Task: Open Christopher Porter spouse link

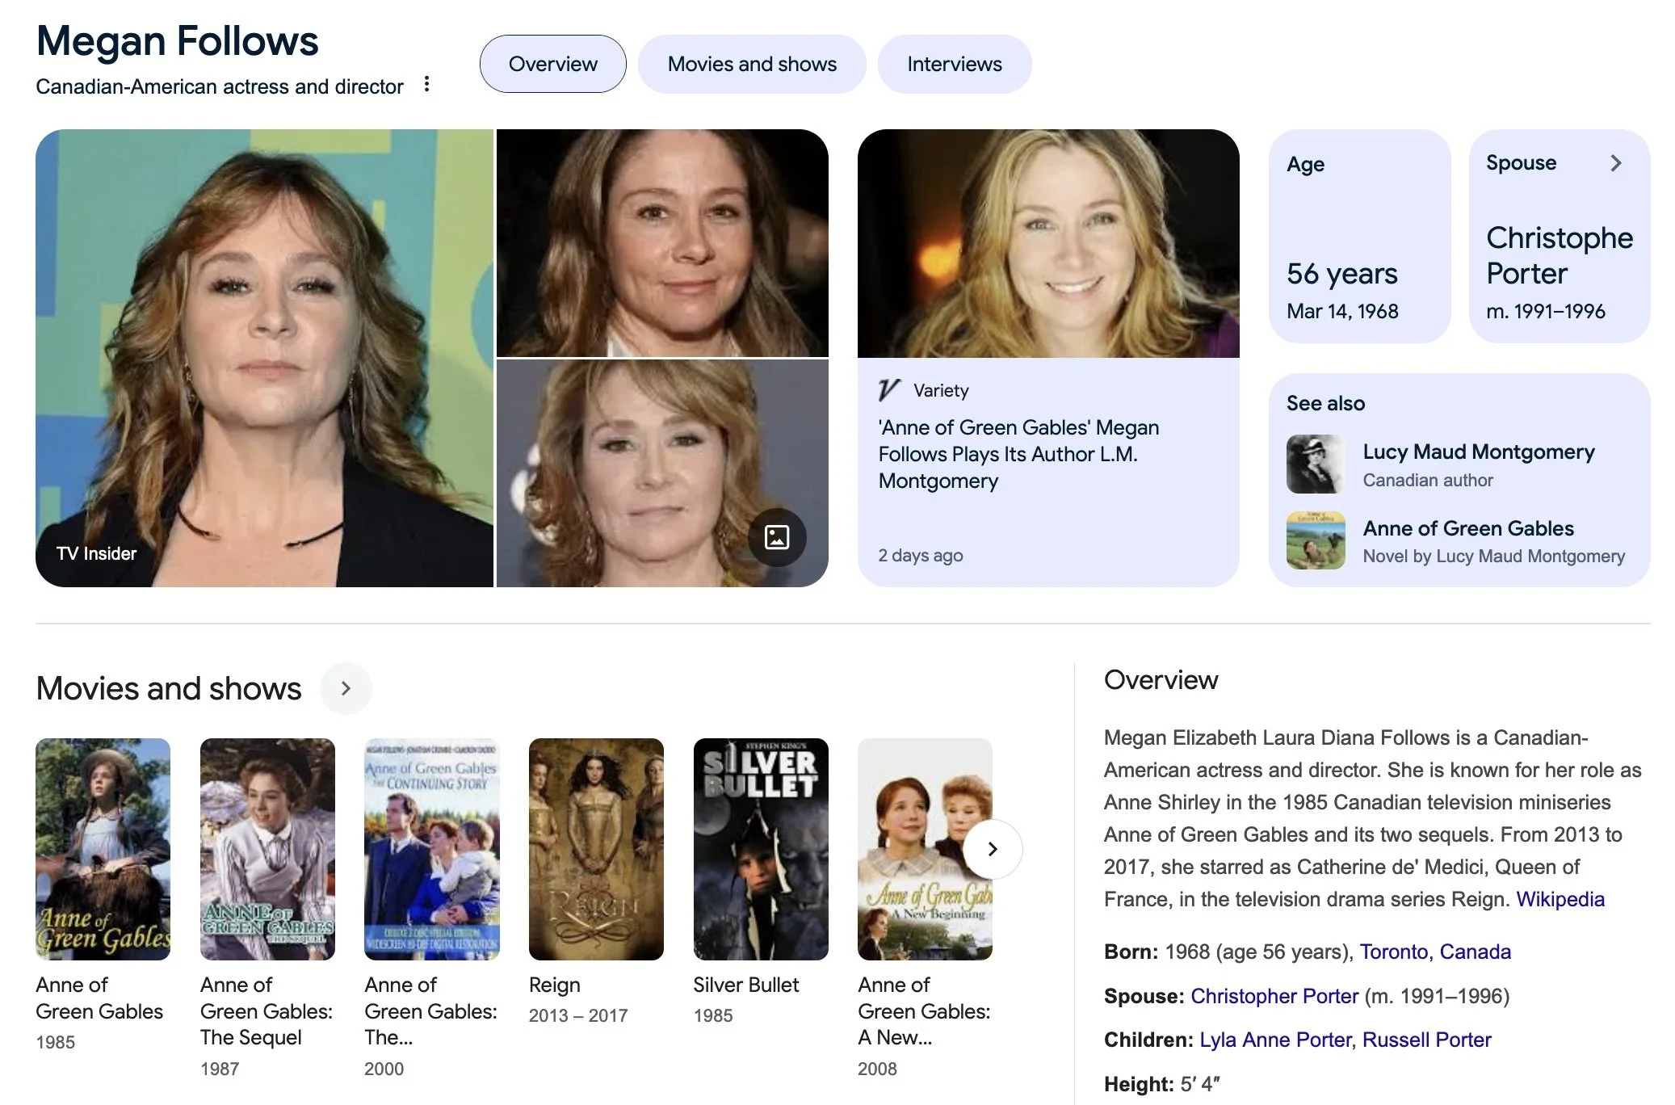Action: [x=1274, y=996]
